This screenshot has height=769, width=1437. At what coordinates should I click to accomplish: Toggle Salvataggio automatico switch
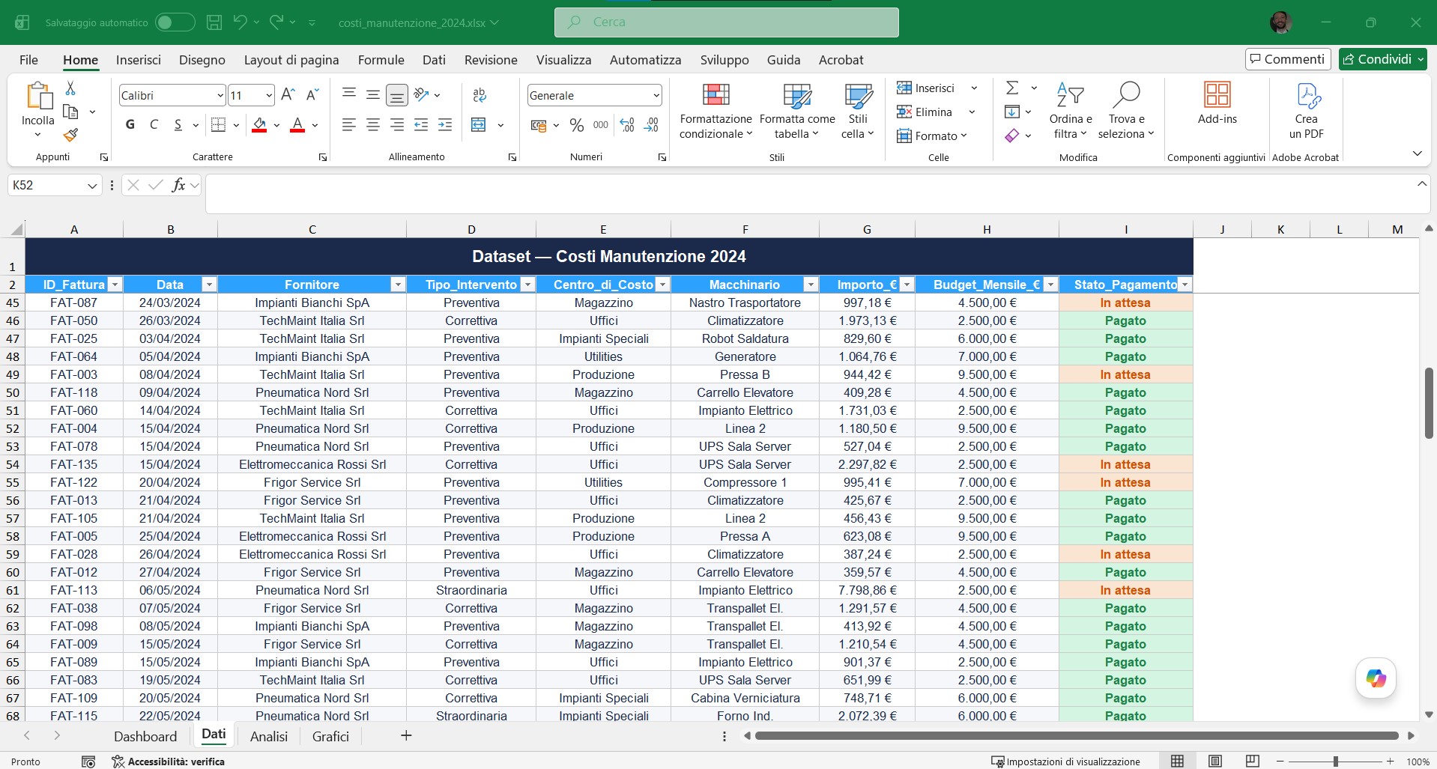175,22
